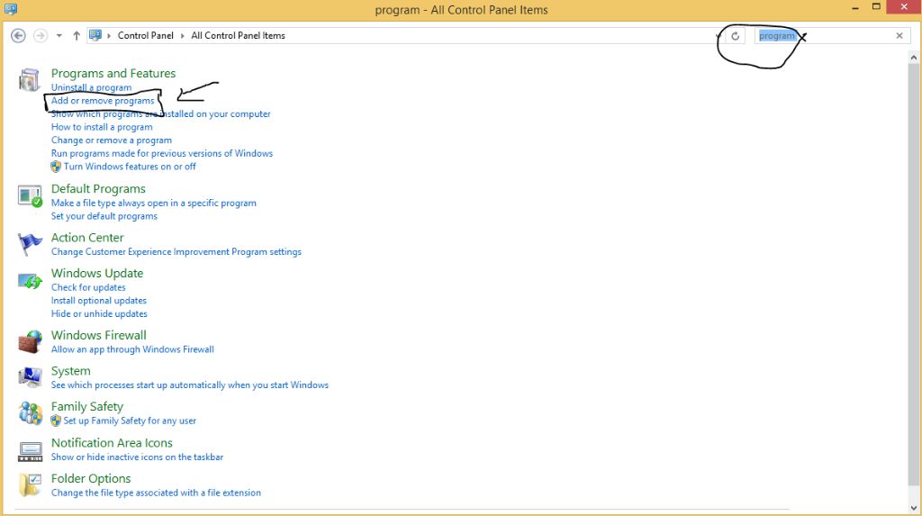This screenshot has width=922, height=516.
Task: Click the Default Programs icon
Action: (x=30, y=196)
